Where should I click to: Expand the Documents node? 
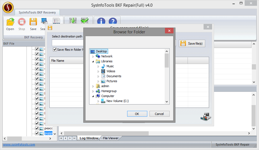[x=98, y=76]
